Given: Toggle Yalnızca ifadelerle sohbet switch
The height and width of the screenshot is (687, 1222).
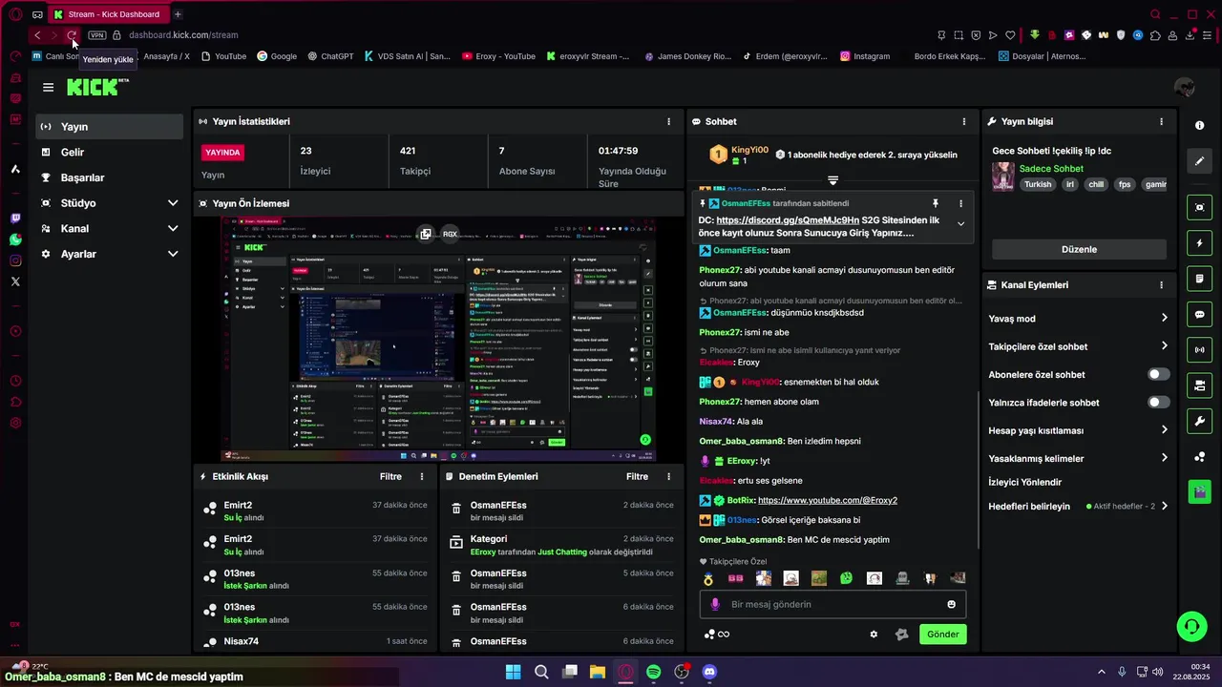Looking at the screenshot, I should (x=1158, y=403).
